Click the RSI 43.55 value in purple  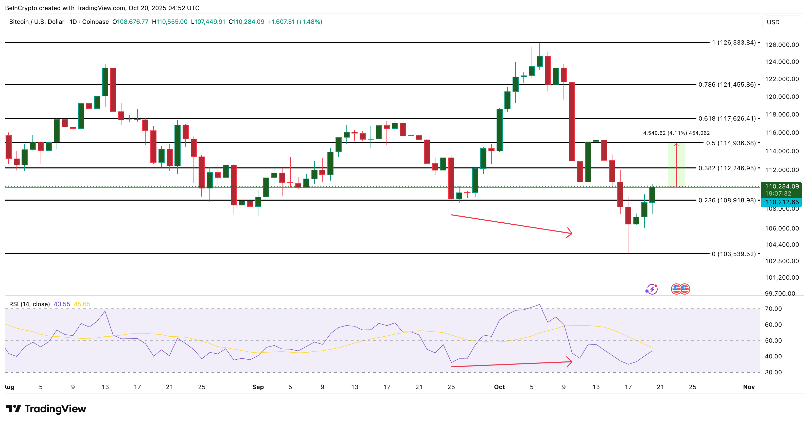pos(62,304)
